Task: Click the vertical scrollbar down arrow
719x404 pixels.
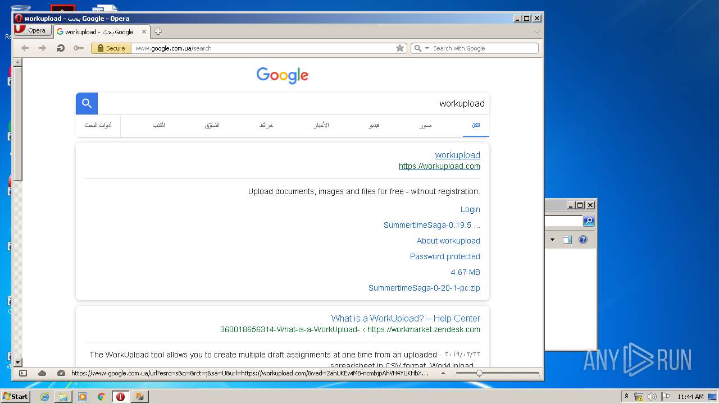Action: pyautogui.click(x=17, y=362)
